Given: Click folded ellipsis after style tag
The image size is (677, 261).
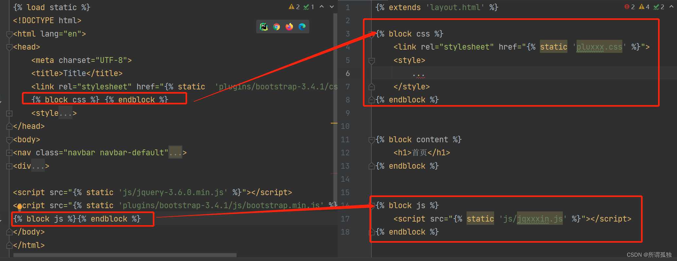Looking at the screenshot, I should coord(65,113).
